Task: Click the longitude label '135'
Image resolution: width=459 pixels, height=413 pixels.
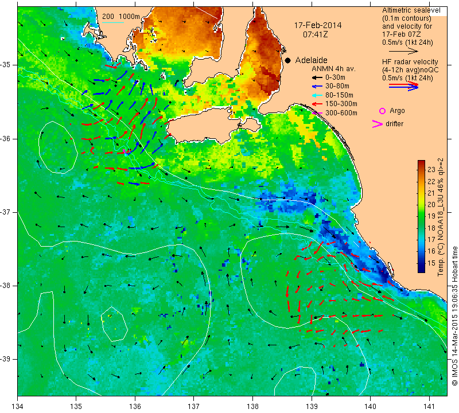Action: pos(76,407)
